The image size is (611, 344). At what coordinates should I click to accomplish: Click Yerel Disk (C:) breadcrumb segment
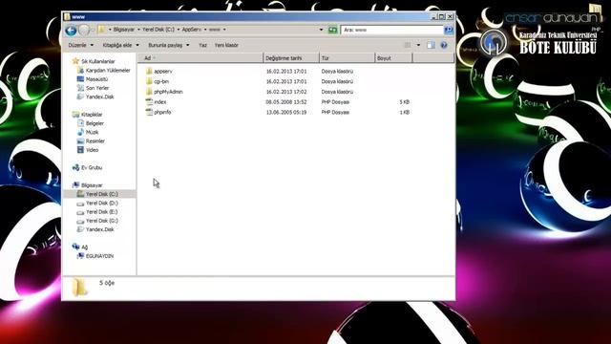tap(158, 30)
